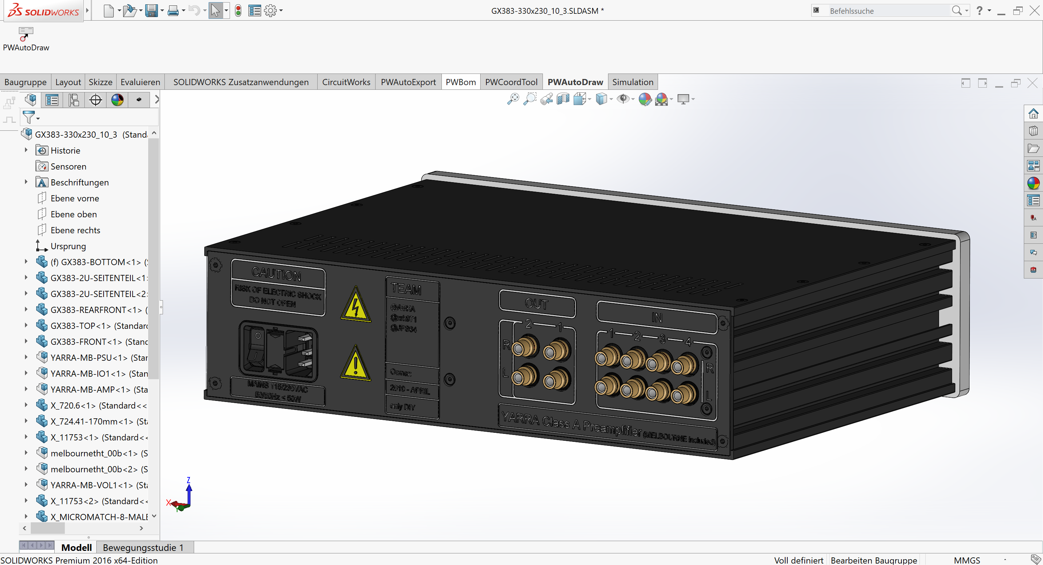
Task: Click the Edit Appearance icon in view toolbar
Action: (x=645, y=99)
